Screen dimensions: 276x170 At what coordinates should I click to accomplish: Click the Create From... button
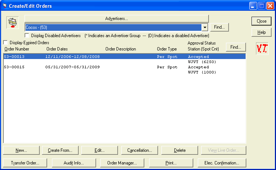[60, 150]
